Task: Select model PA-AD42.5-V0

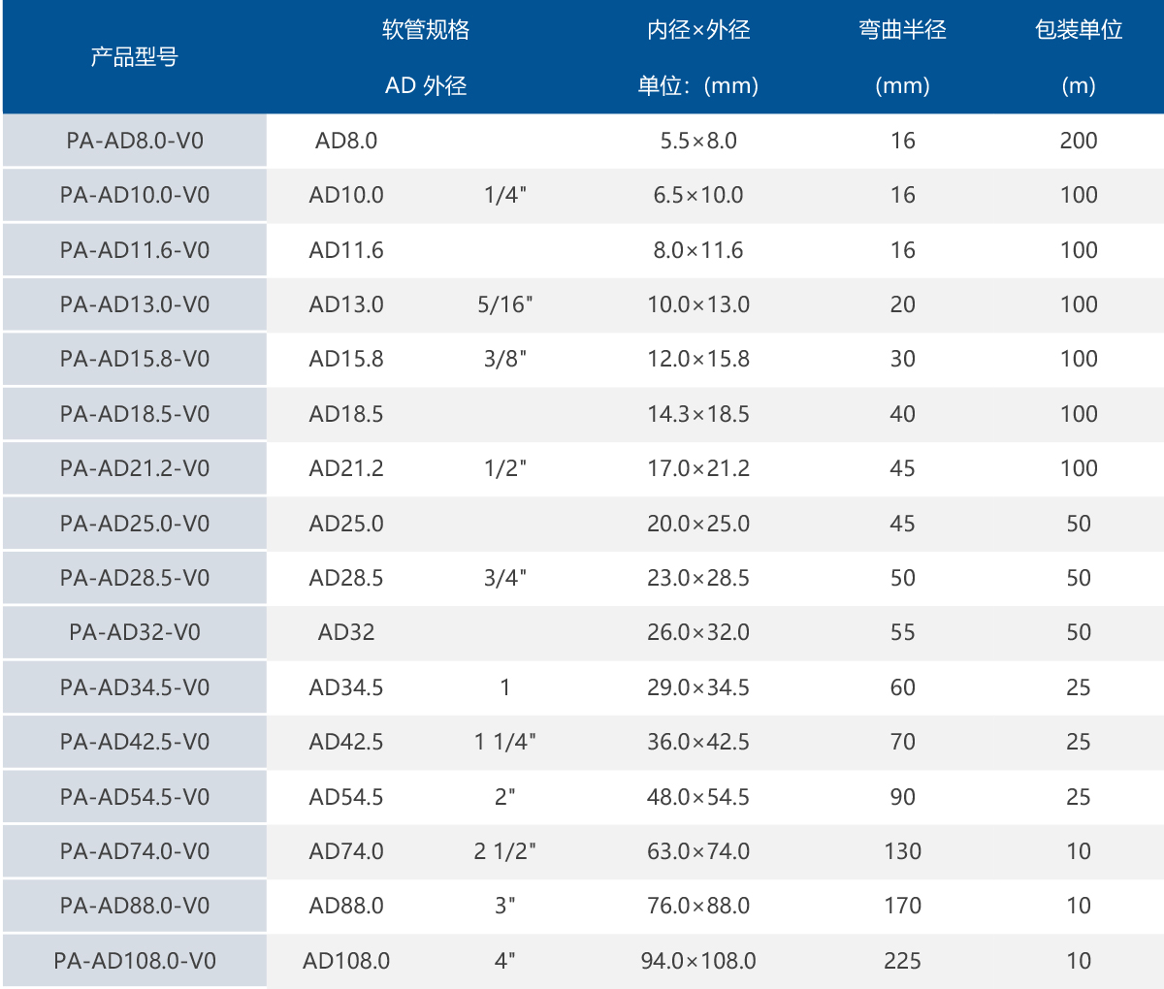Action: 135,742
